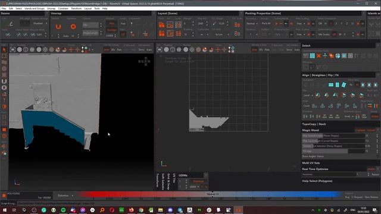This screenshot has width=381, height=214.
Task: Toggle Show option in UV view header
Action: pos(289,50)
